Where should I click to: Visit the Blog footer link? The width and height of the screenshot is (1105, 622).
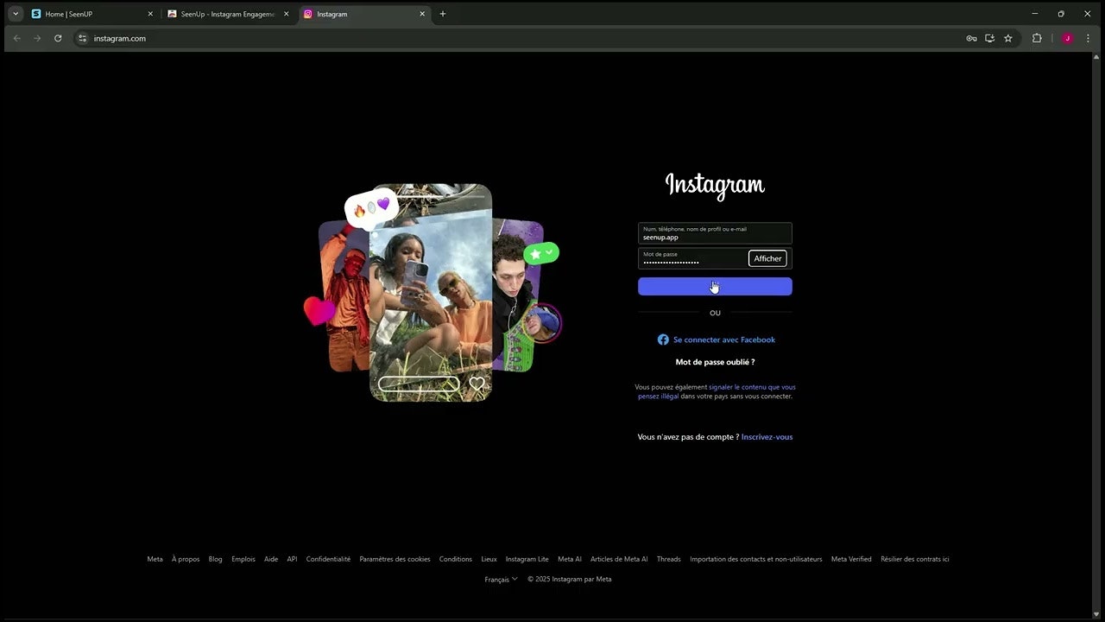215,559
